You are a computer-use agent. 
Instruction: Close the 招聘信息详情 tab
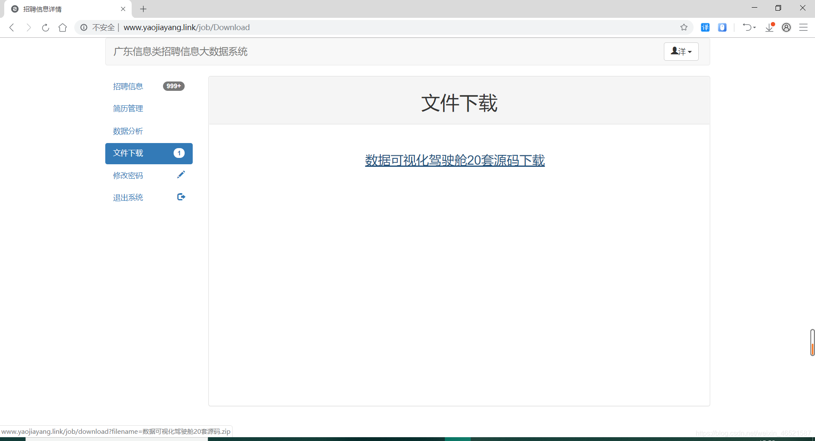[123, 9]
